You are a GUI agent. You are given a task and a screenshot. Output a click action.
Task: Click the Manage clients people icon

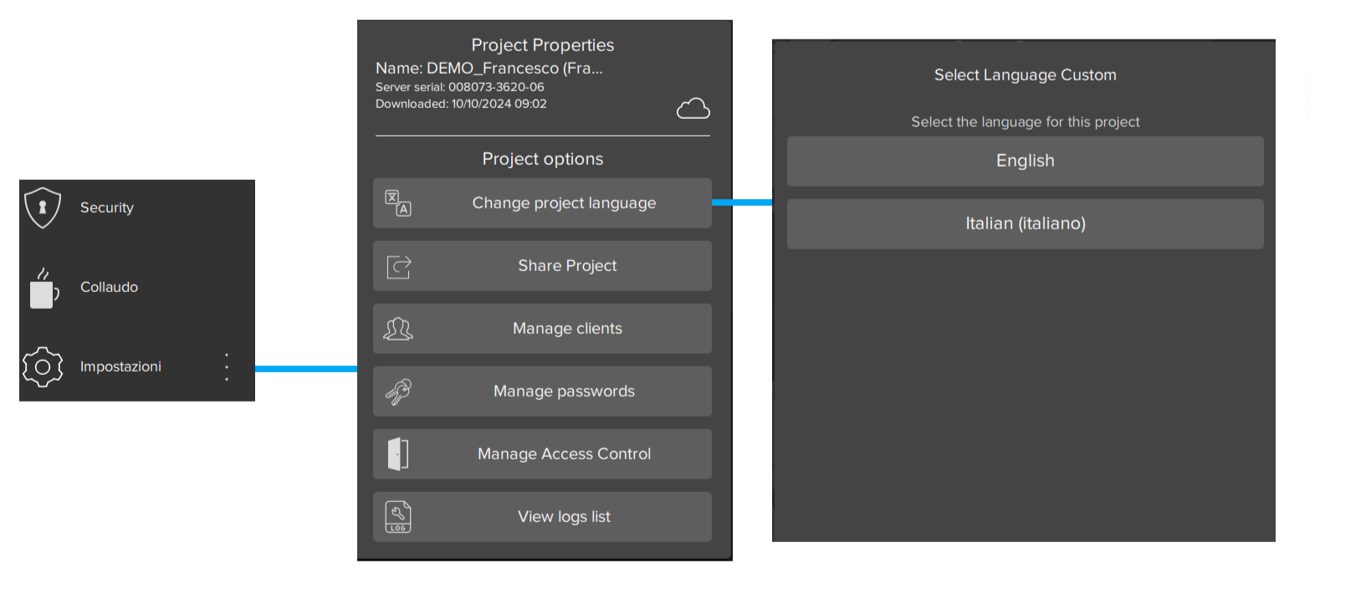[398, 329]
